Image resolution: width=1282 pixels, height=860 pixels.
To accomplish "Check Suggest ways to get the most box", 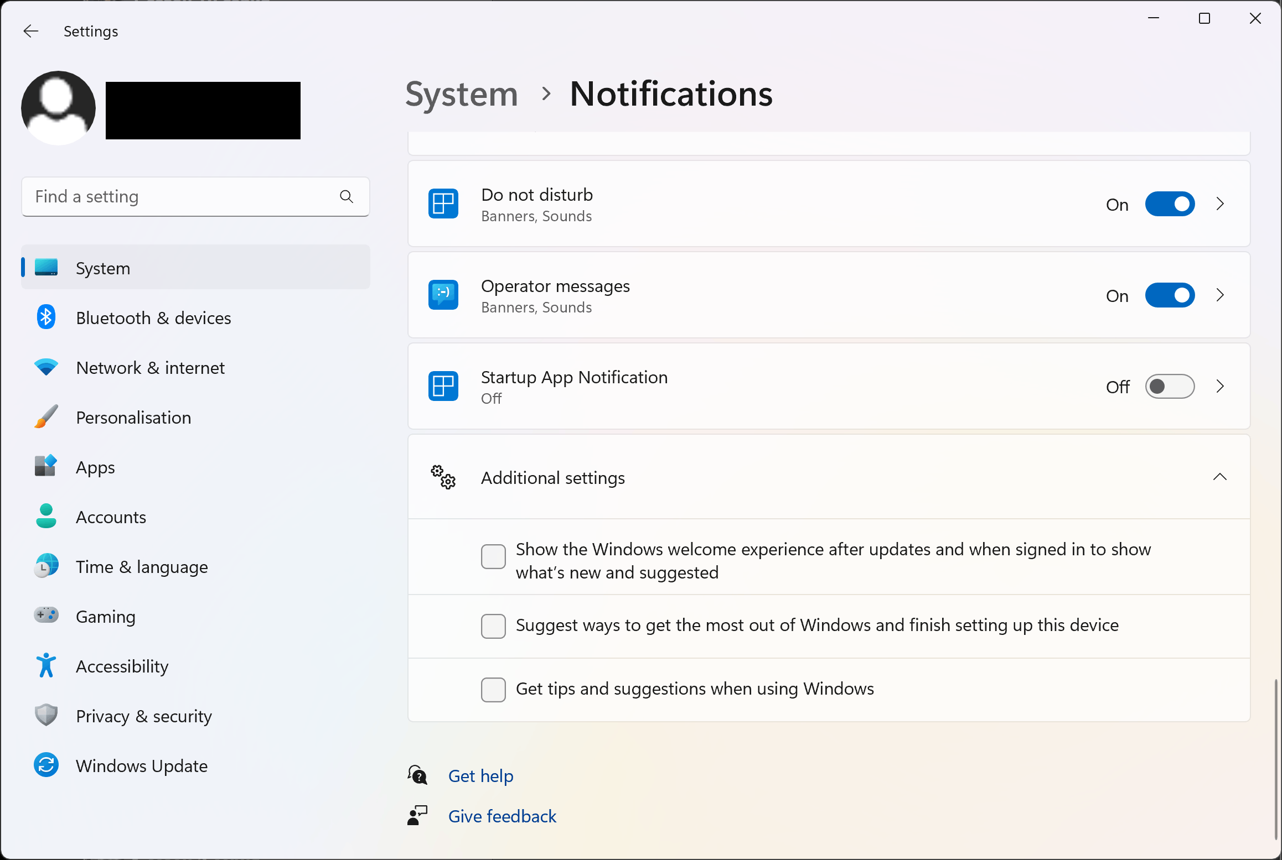I will (493, 626).
